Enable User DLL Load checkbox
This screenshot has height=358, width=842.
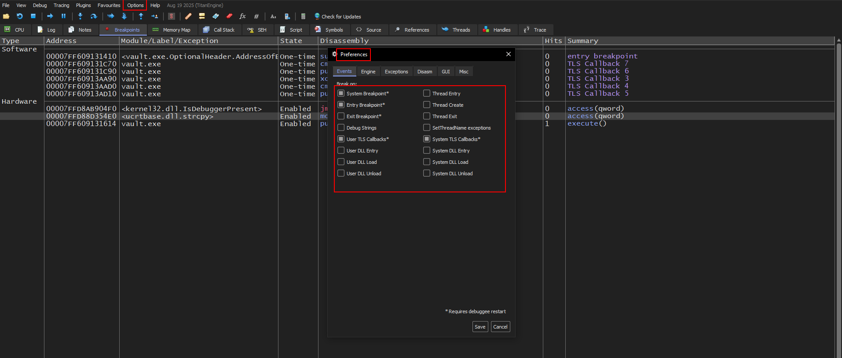point(341,162)
